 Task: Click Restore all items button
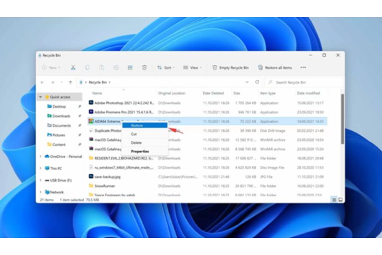(275, 67)
